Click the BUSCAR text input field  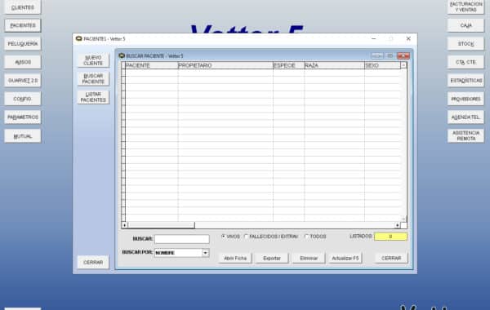(x=182, y=239)
